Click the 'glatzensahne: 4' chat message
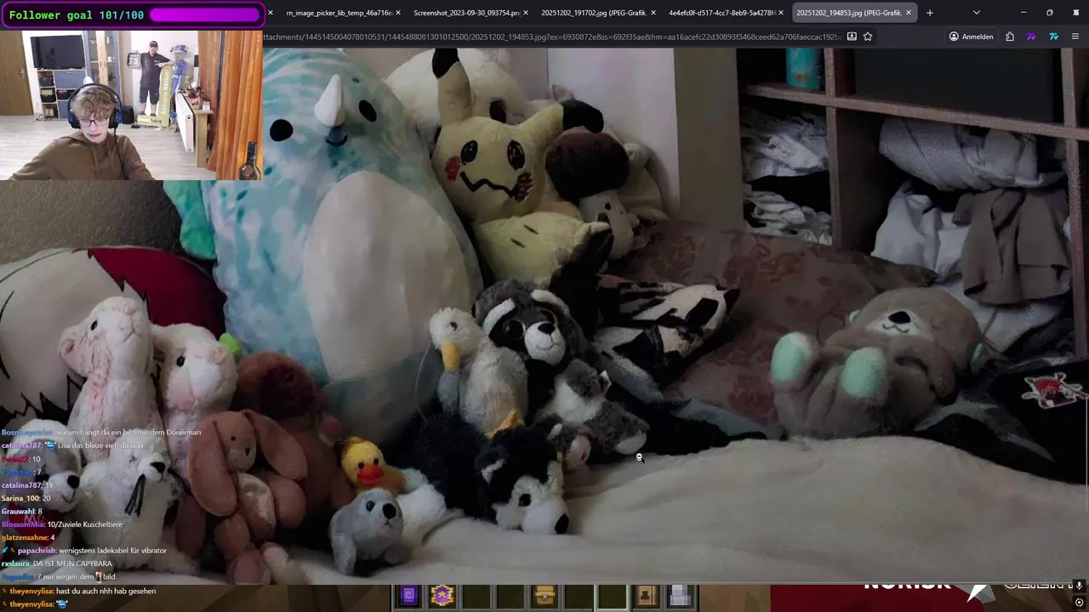 click(28, 537)
